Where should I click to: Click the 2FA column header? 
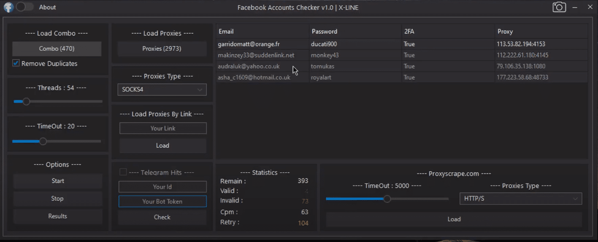tap(448, 32)
